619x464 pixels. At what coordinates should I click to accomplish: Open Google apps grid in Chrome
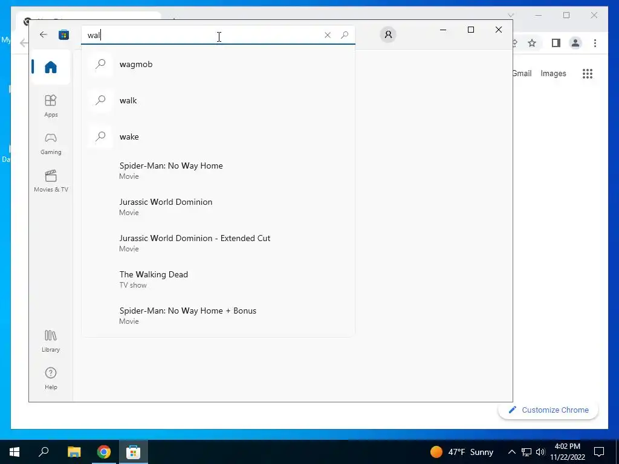pos(588,73)
